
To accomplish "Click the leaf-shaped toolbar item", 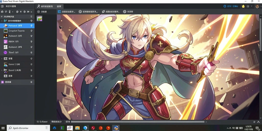I will click(103, 12).
